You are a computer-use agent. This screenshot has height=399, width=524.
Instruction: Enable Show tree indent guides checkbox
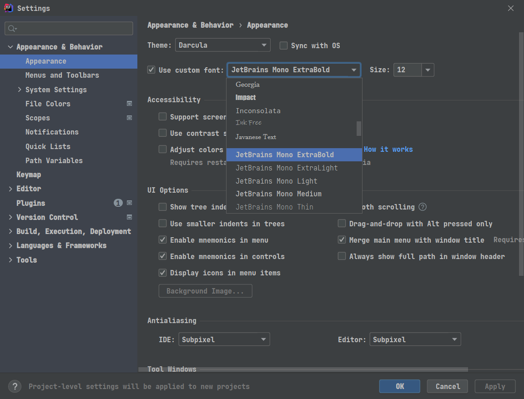tap(162, 207)
